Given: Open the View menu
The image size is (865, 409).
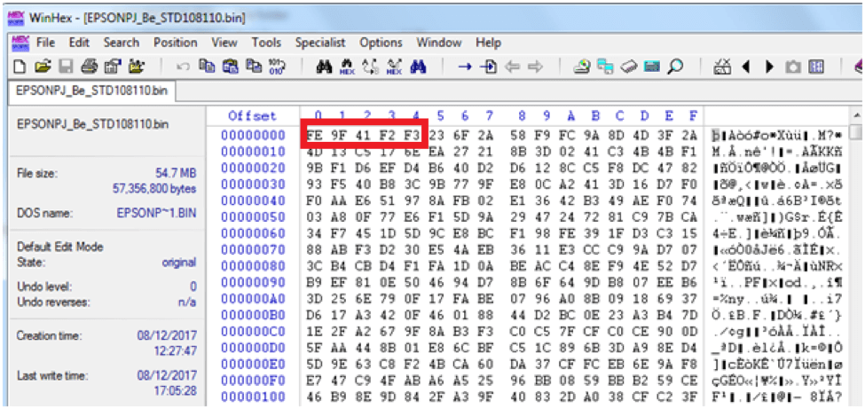Looking at the screenshot, I should (x=224, y=43).
